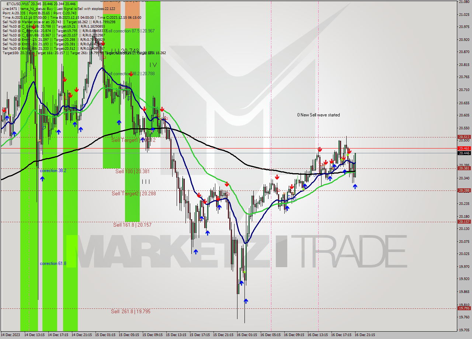The image size is (472, 339).
Task: Click the 20.870 price axis value
Action: point(464,52)
